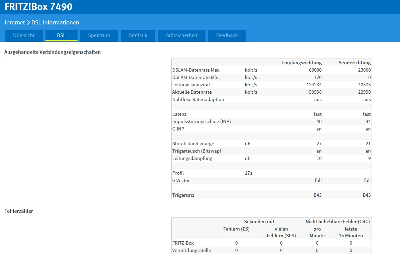Show the Feedback tab
This screenshot has height=265, width=400.
point(227,35)
